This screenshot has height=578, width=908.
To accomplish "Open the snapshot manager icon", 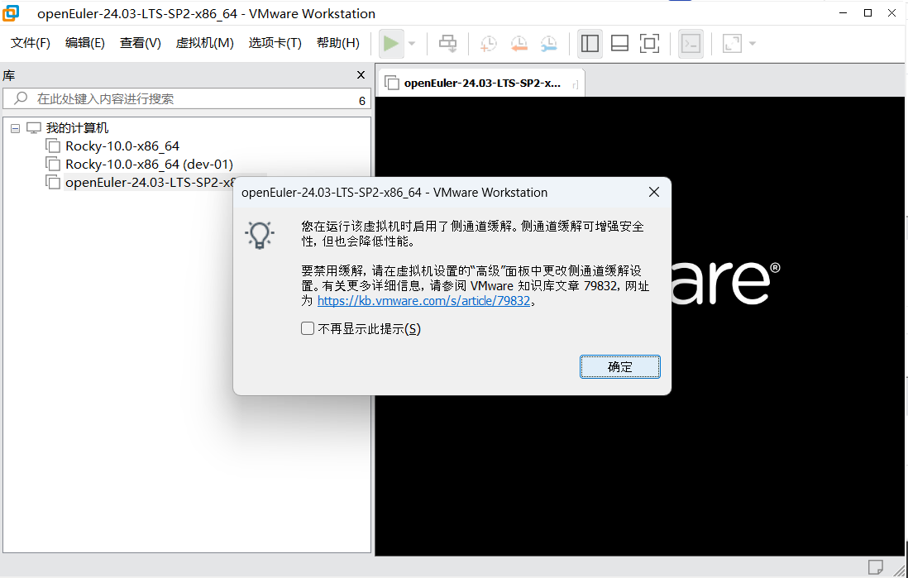I will [x=548, y=43].
